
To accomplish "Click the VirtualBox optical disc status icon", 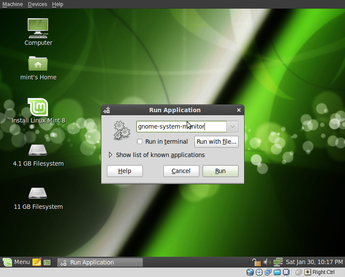I will tap(259, 272).
